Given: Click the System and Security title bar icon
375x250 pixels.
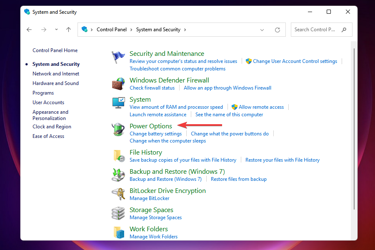Looking at the screenshot, I should 27,12.
